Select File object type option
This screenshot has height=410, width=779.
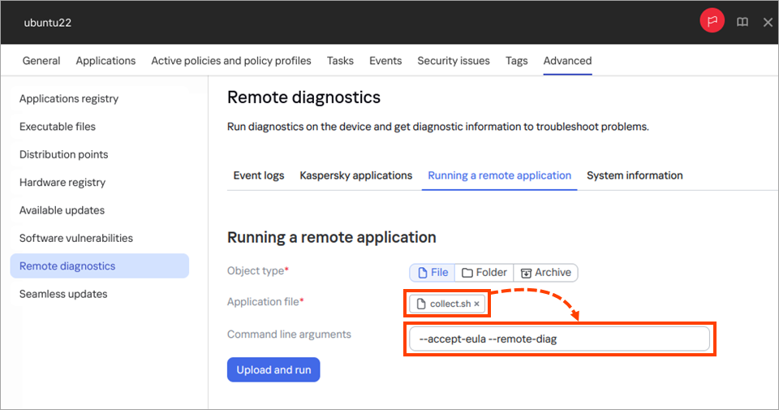(x=432, y=273)
